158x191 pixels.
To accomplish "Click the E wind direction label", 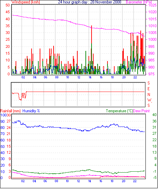I will point(149,89).
